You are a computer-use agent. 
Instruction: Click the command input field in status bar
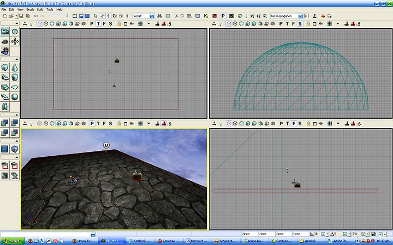click(46, 234)
